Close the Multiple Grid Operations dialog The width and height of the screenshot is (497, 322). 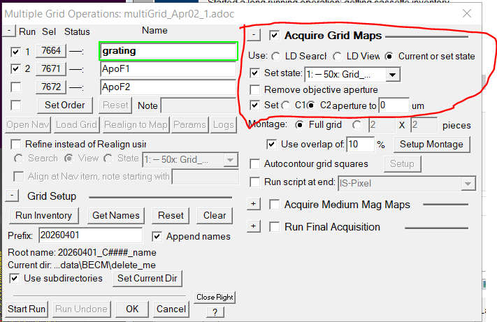pyautogui.click(x=466, y=13)
